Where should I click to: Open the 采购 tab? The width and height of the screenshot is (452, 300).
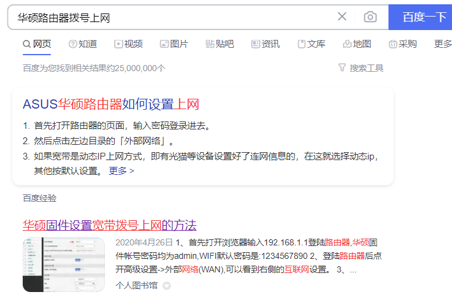point(403,44)
